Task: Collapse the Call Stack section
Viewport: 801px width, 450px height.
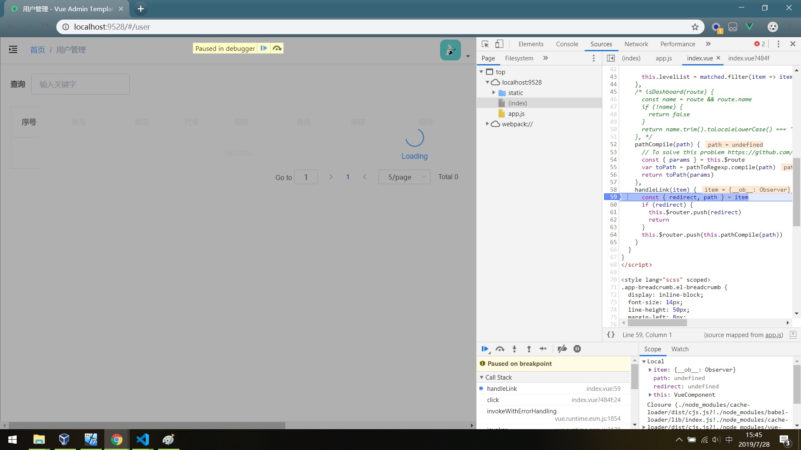Action: tap(482, 377)
